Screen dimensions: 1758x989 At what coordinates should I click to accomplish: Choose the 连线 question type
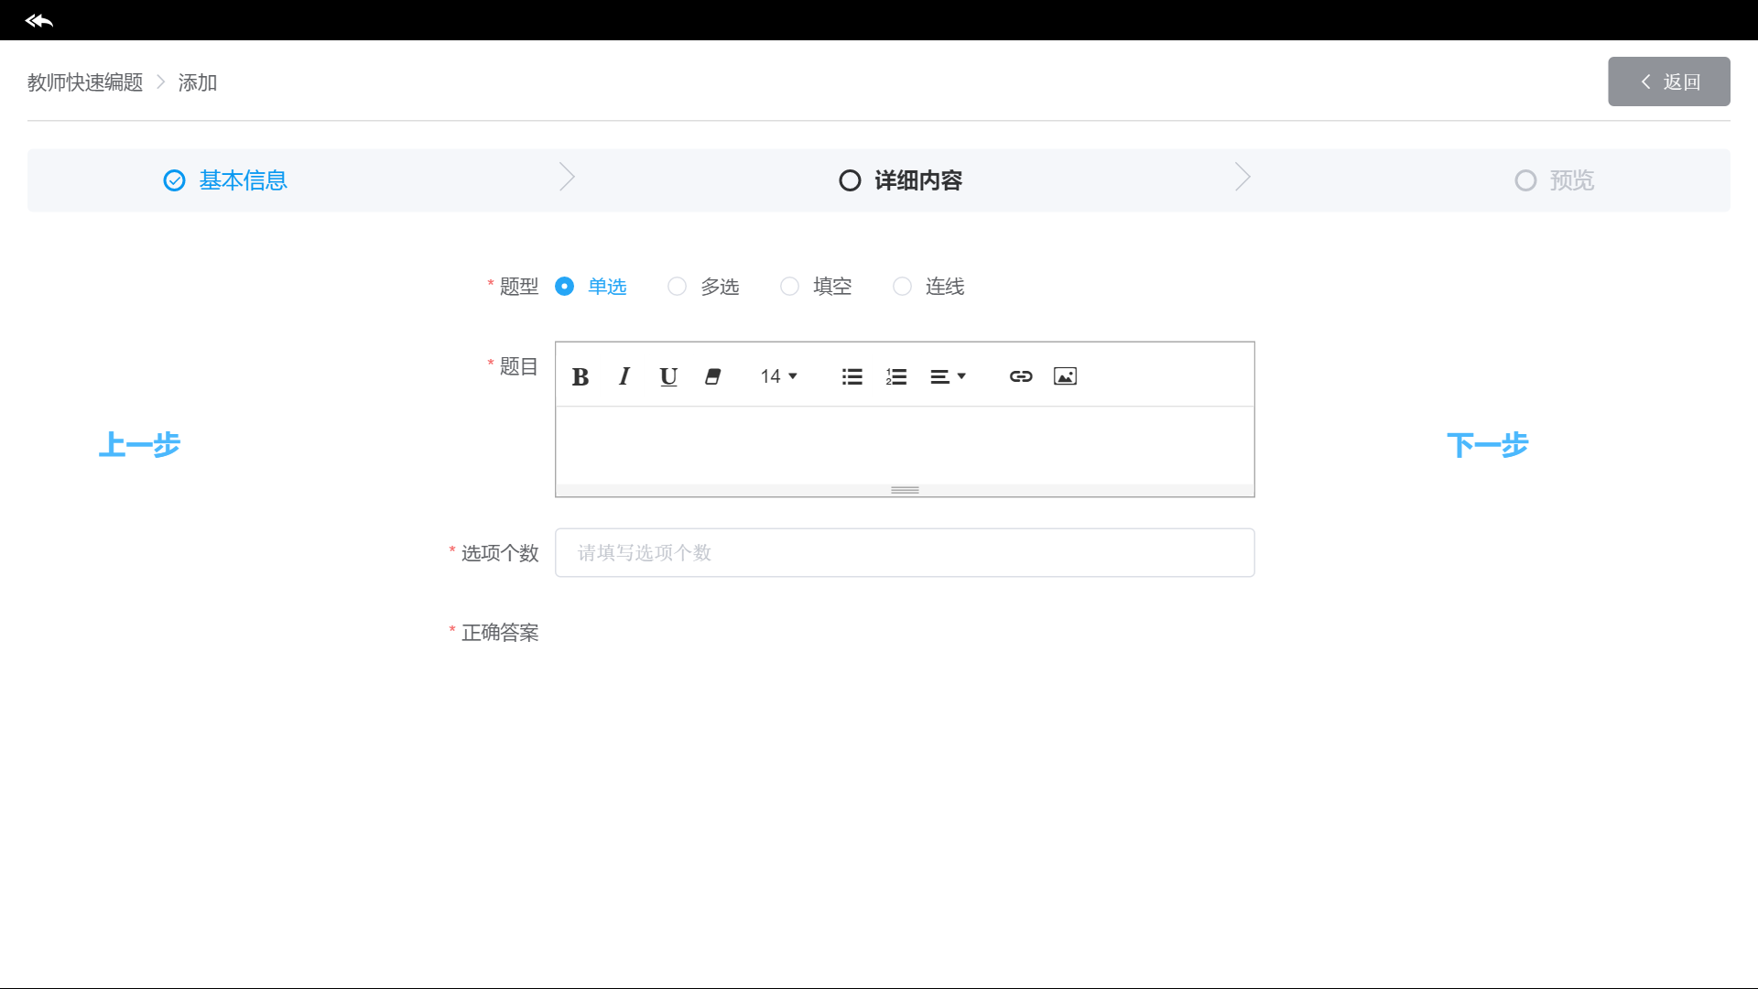click(x=903, y=287)
